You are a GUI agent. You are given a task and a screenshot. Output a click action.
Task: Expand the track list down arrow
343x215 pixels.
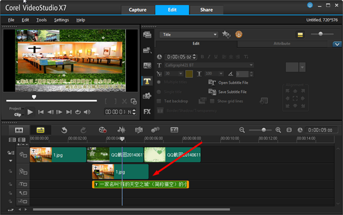click(x=10, y=161)
